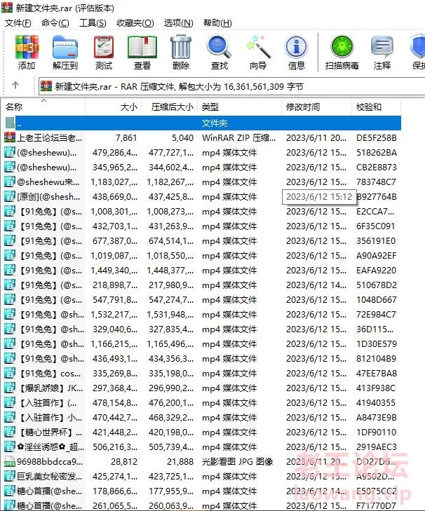Select the MP4 icon of row 518262BA
Screen dimensions: 425x511
tap(9, 152)
